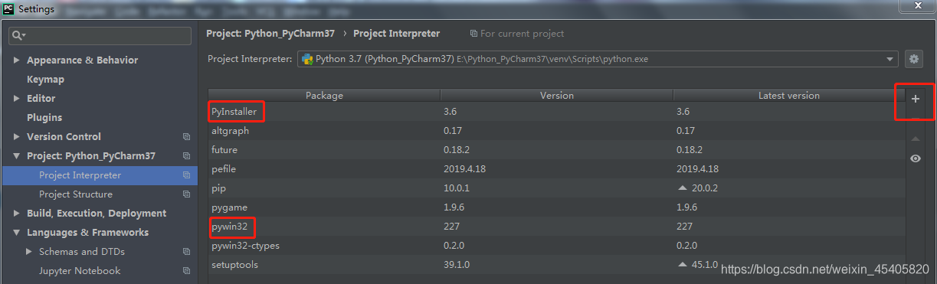Click the plus icon to install a package
This screenshot has height=284, width=937.
[x=915, y=99]
